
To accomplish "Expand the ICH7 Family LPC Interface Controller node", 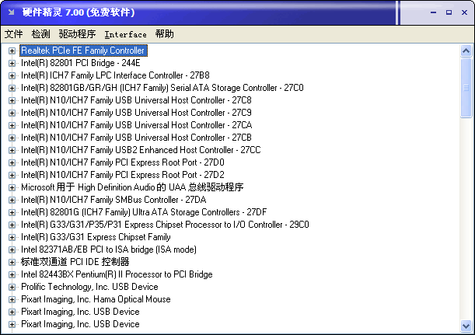I will coord(12,75).
